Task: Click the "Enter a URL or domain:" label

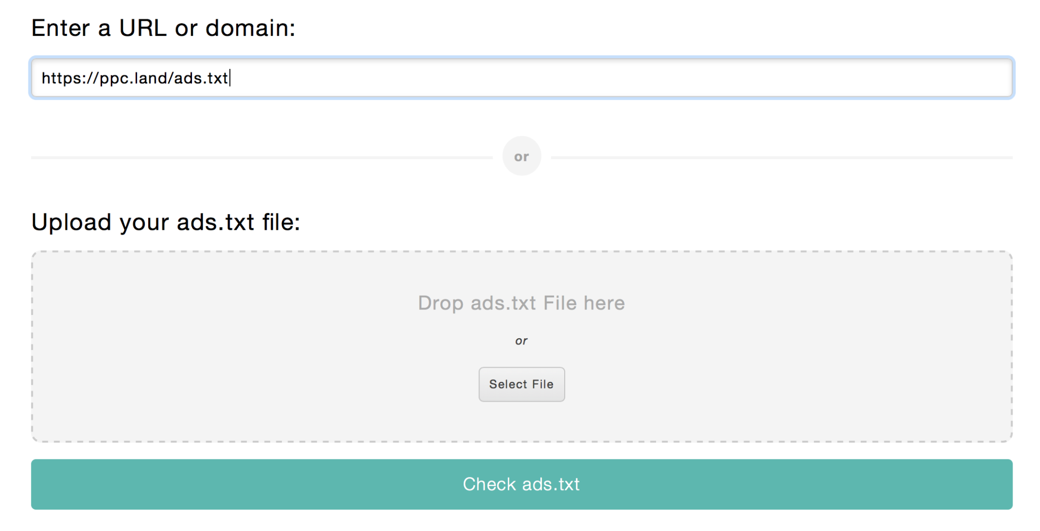Action: (163, 28)
